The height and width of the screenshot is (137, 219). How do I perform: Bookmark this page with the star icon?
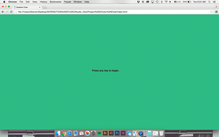(212, 12)
